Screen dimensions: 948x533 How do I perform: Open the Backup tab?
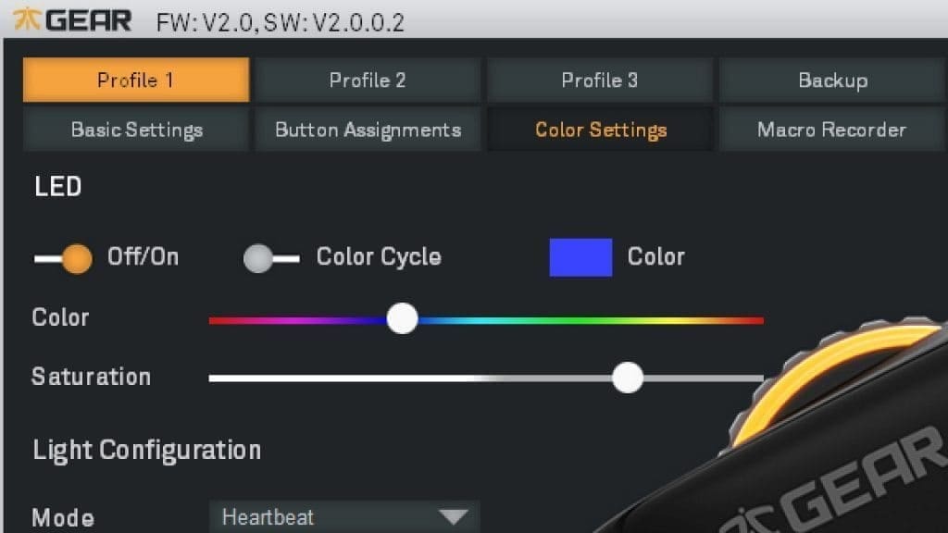click(x=833, y=80)
